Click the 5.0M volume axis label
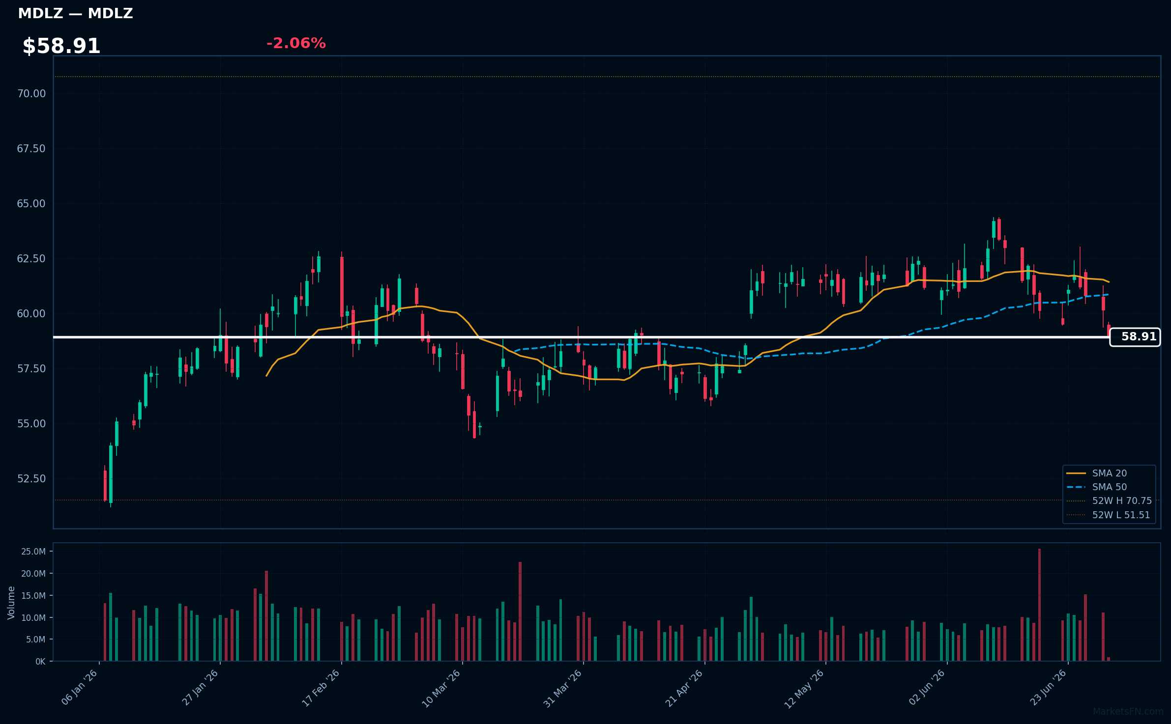 click(36, 640)
